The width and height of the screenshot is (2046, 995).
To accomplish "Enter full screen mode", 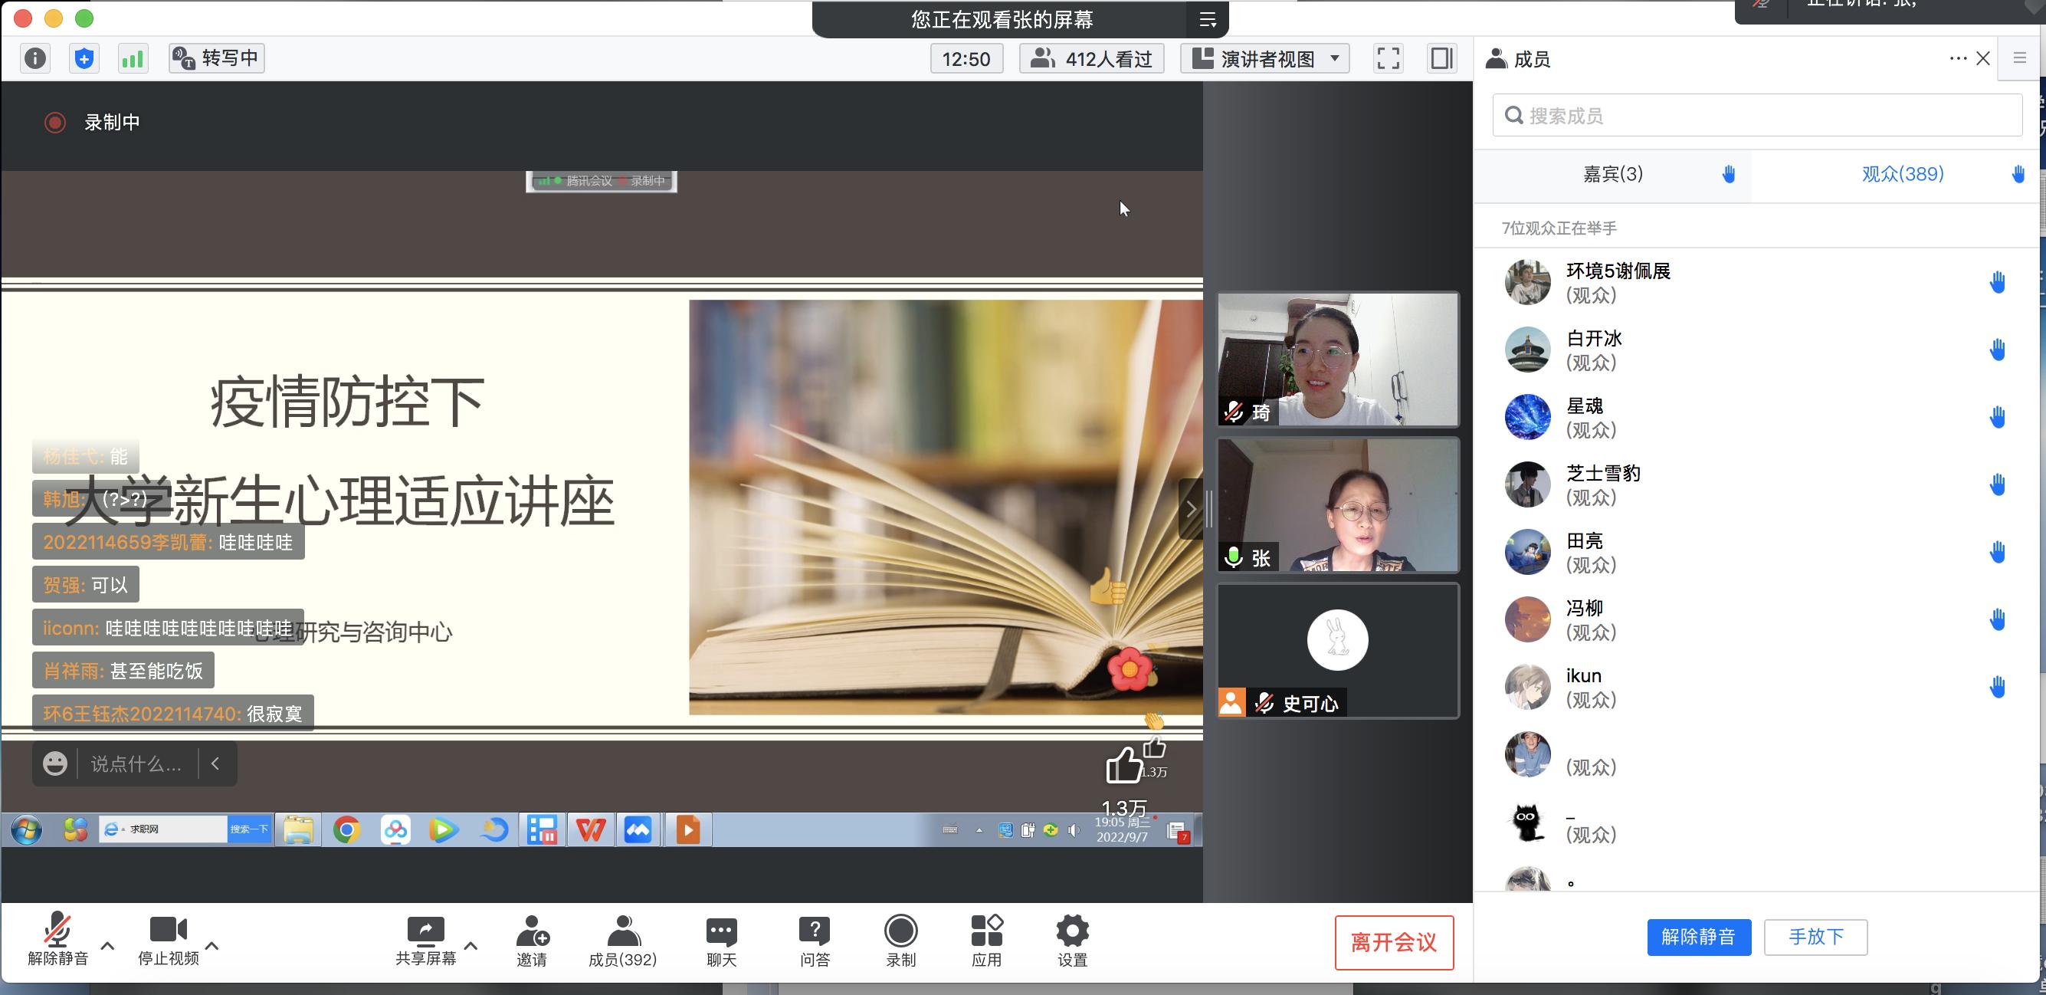I will point(1388,58).
